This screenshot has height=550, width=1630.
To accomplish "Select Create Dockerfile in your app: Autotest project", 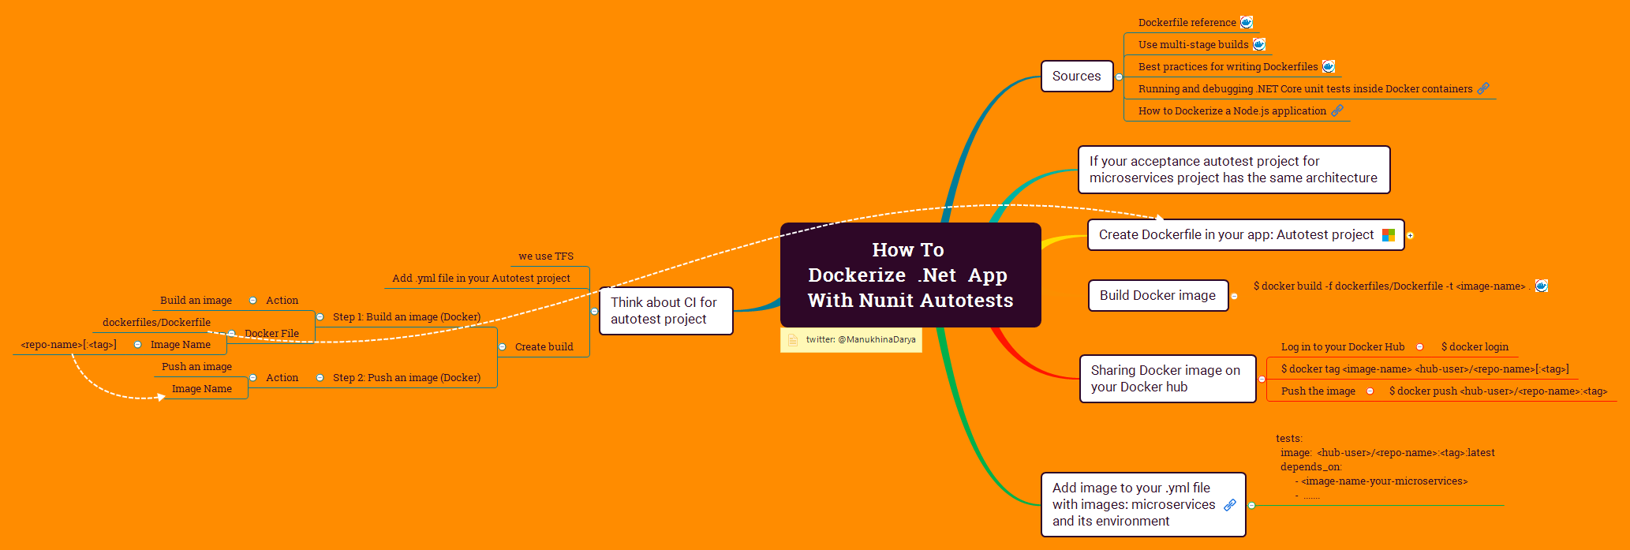I will pyautogui.click(x=1246, y=235).
